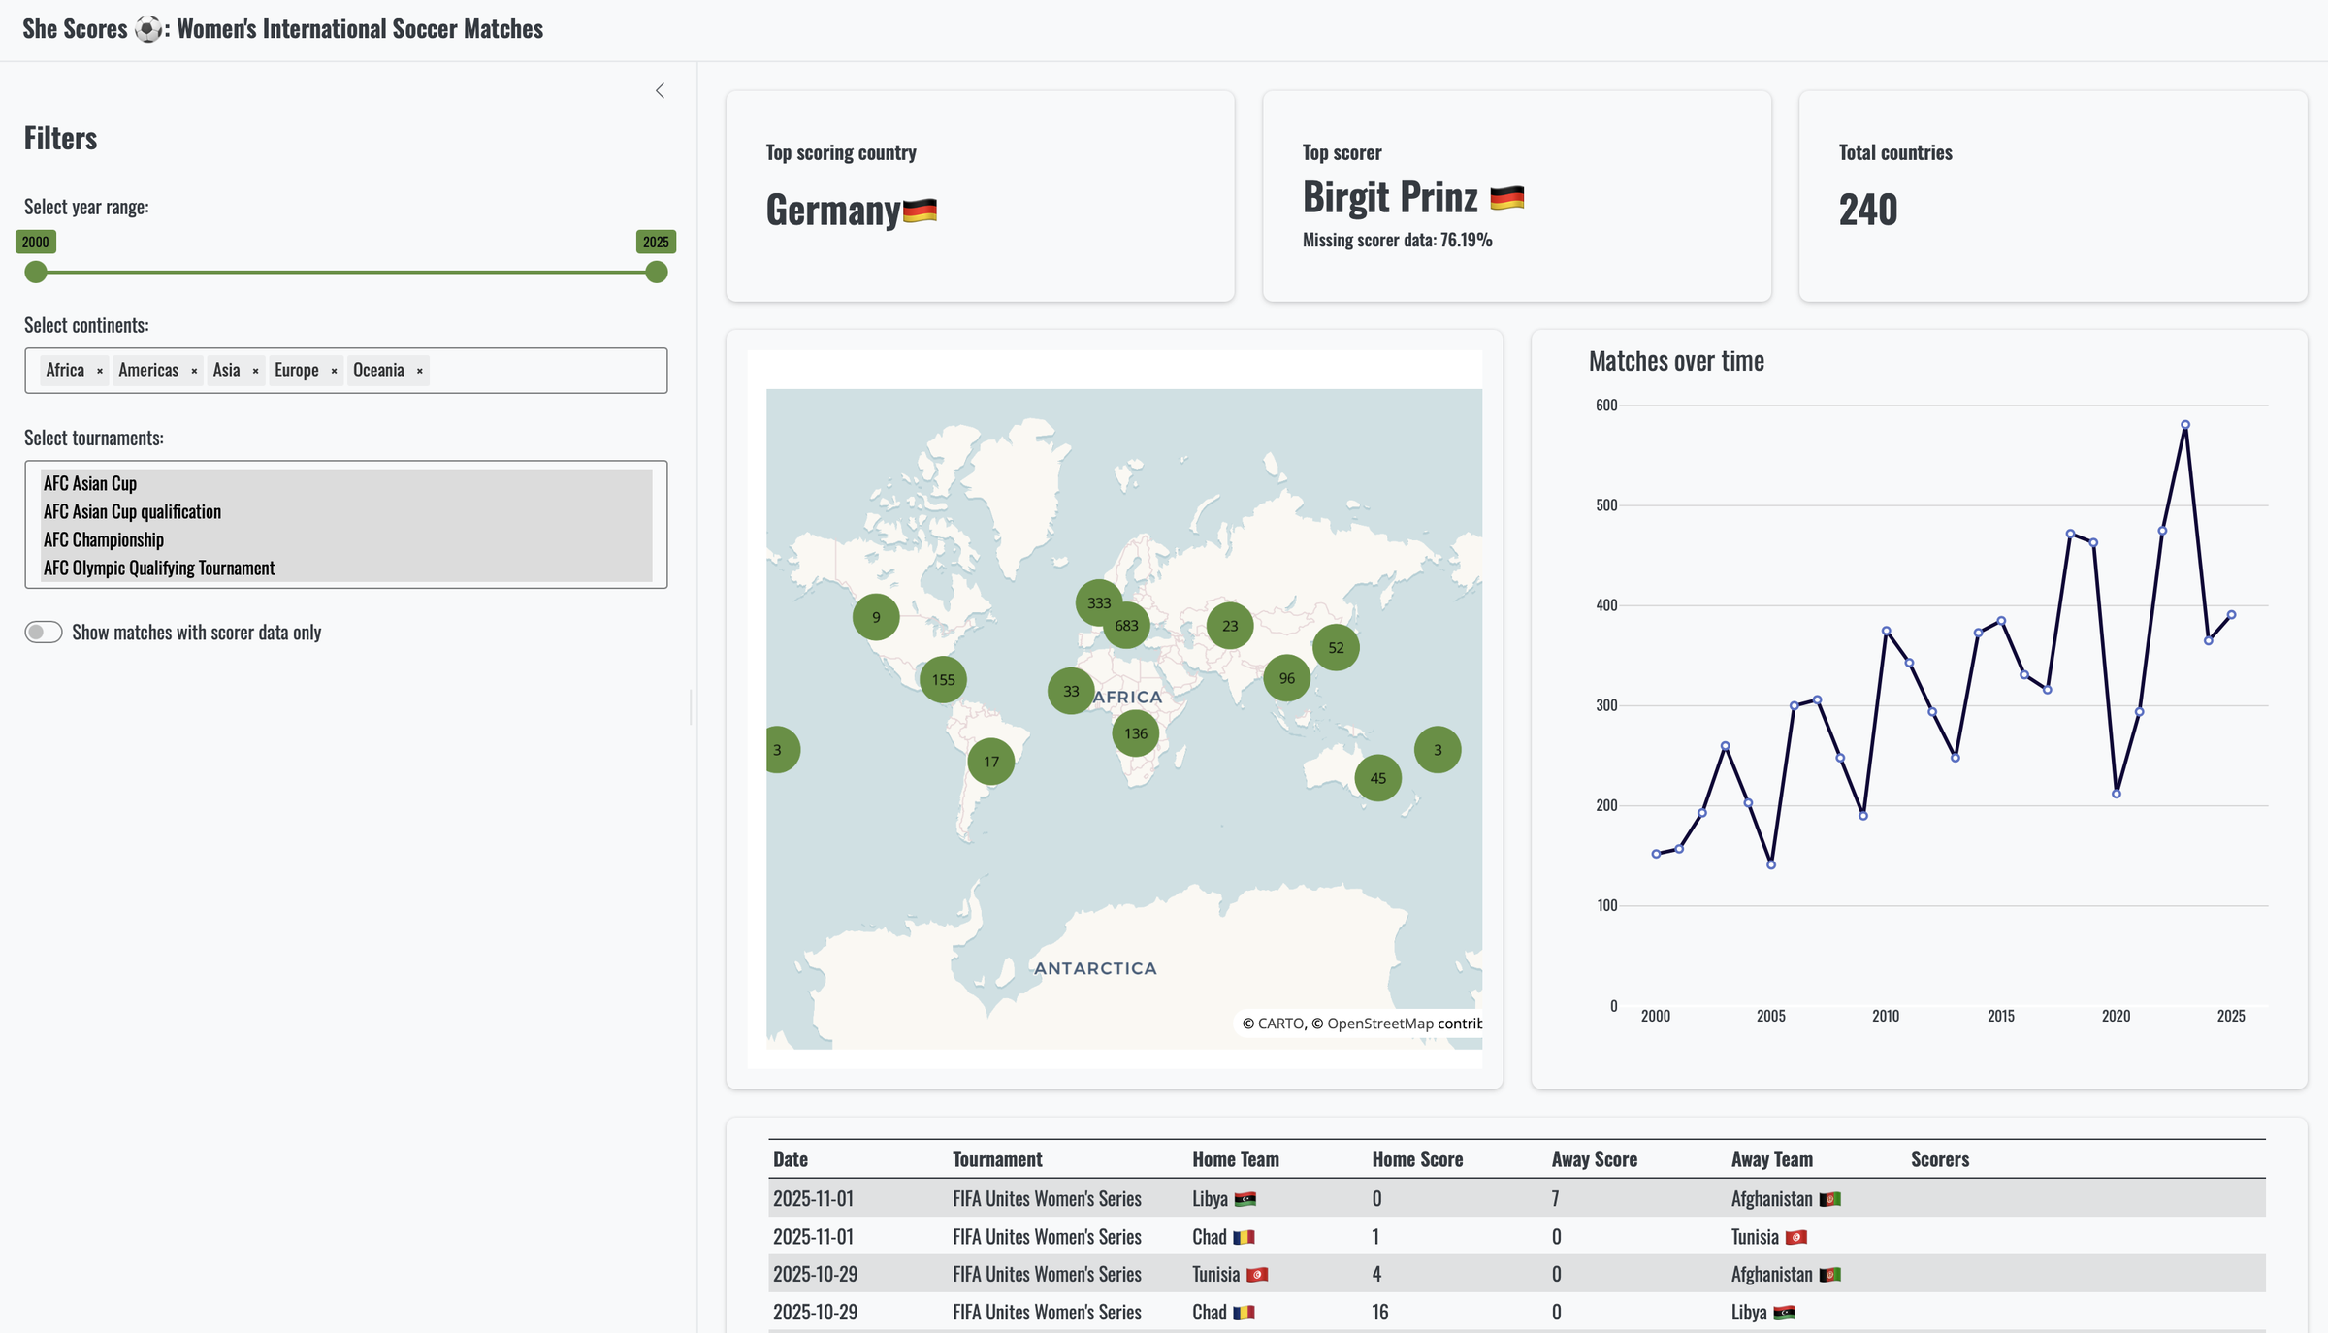Remove the Africa continent tag

point(100,371)
